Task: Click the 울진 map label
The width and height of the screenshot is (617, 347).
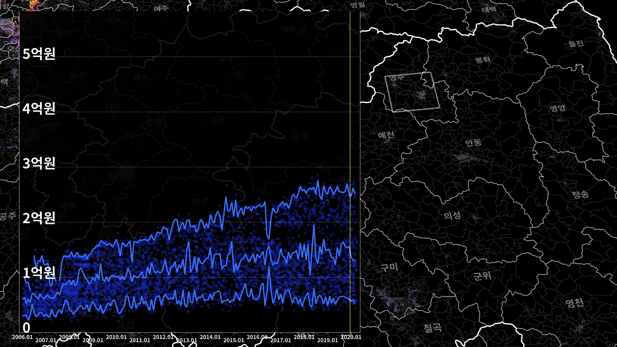Action: click(x=576, y=43)
